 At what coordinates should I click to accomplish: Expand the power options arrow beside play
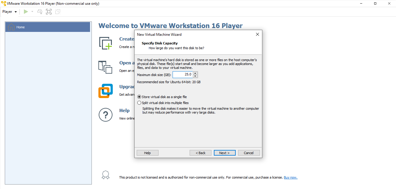coord(32,12)
